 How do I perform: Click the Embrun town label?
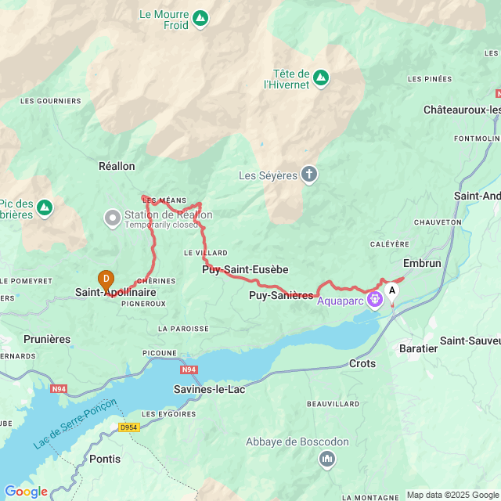point(422,263)
